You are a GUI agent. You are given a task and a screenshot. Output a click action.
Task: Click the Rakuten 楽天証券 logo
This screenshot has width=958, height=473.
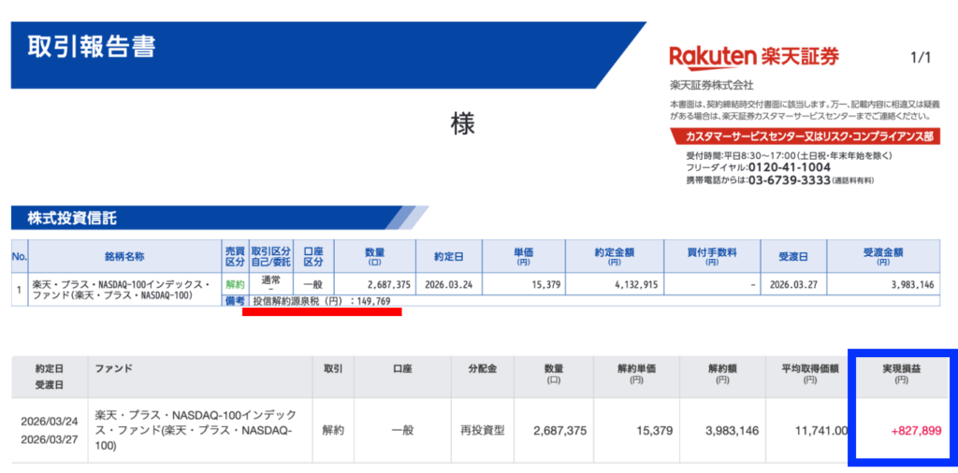pos(754,57)
